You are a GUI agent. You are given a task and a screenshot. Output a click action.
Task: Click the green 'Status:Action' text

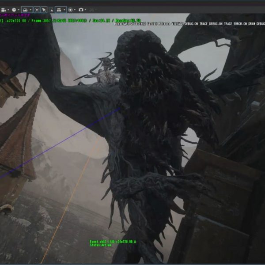(101, 245)
